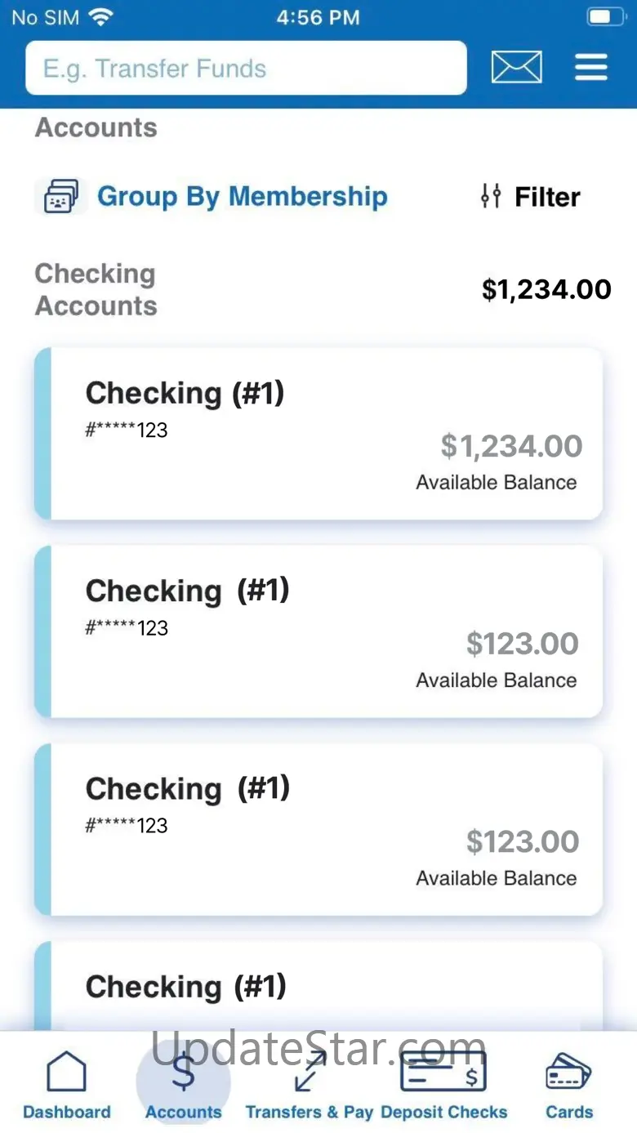
Task: Tap the Transfers & Pay label
Action: coord(310,1112)
